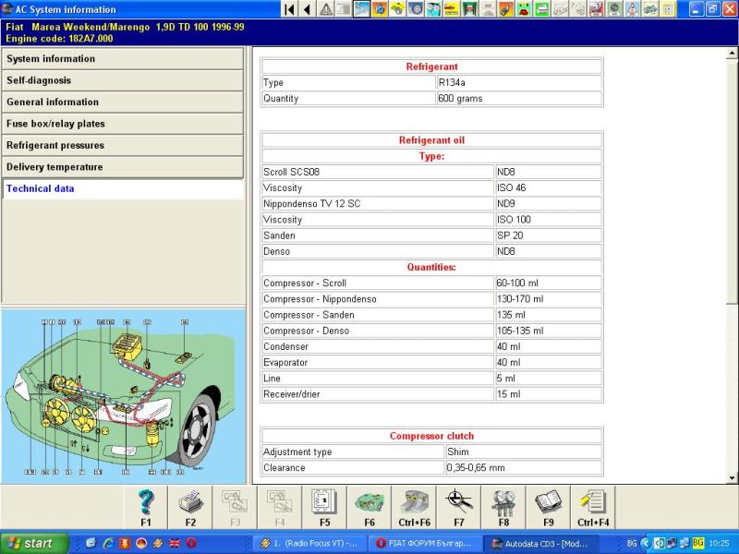
Task: Select Fuse box/relay plates menu item
Action: click(x=123, y=124)
